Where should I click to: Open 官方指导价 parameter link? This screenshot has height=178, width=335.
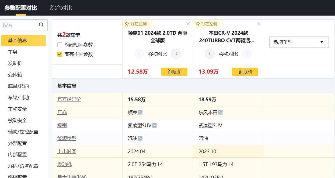point(69,99)
